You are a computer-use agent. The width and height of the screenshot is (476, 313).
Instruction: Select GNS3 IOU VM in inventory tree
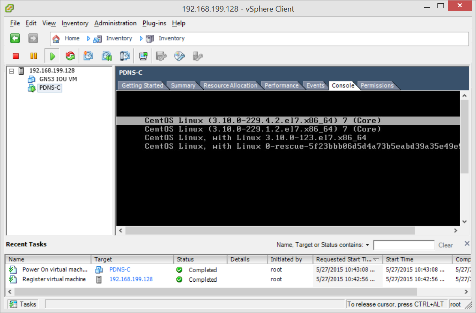click(x=58, y=79)
